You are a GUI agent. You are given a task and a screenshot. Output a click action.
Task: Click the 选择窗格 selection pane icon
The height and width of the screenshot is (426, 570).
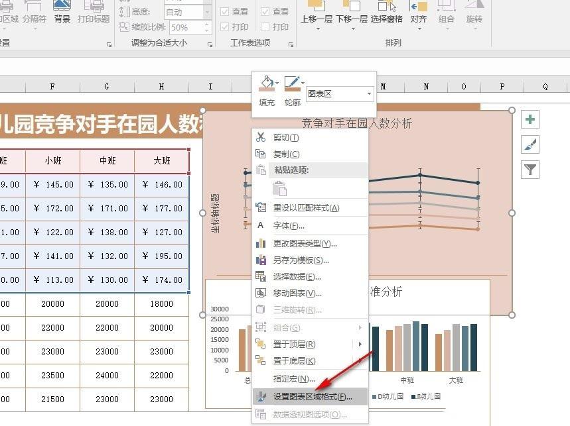[386, 6]
